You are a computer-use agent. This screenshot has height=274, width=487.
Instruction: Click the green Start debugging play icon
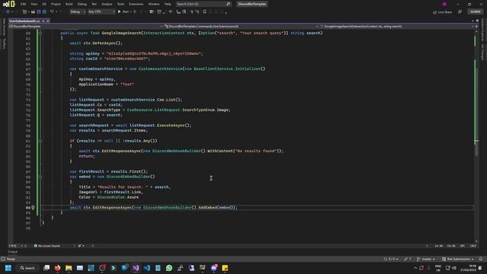point(119,12)
